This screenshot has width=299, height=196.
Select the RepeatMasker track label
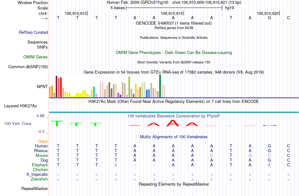(35, 188)
